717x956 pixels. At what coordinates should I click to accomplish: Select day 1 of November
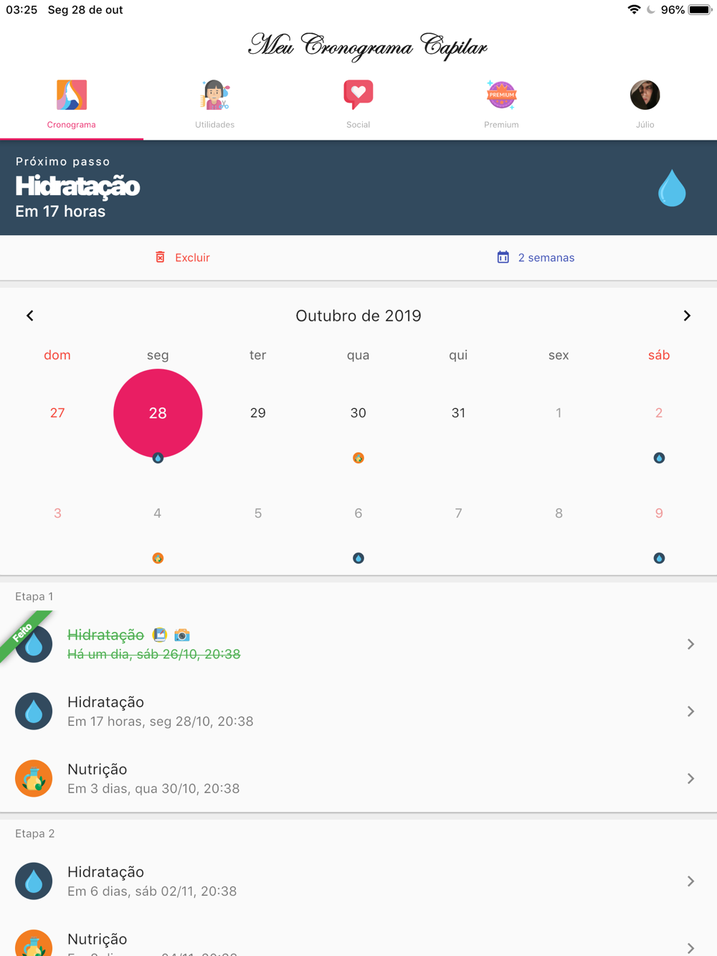(x=559, y=413)
